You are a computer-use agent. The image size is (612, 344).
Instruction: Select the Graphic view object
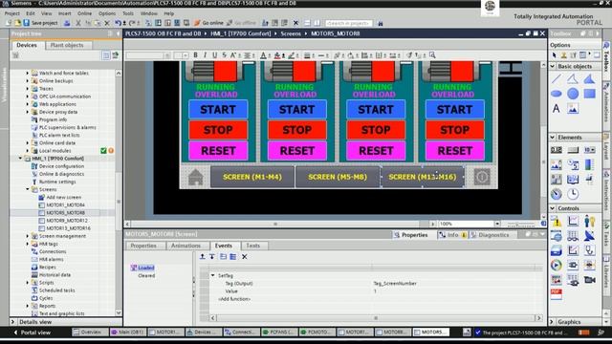point(573,109)
